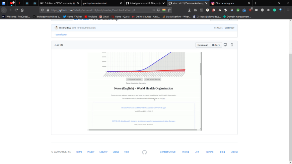Click the red circle X extension icon

(214, 10)
